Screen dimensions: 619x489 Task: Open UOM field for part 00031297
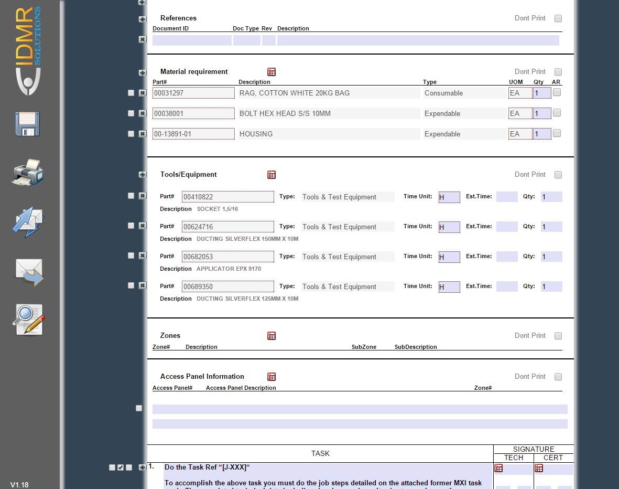point(520,93)
